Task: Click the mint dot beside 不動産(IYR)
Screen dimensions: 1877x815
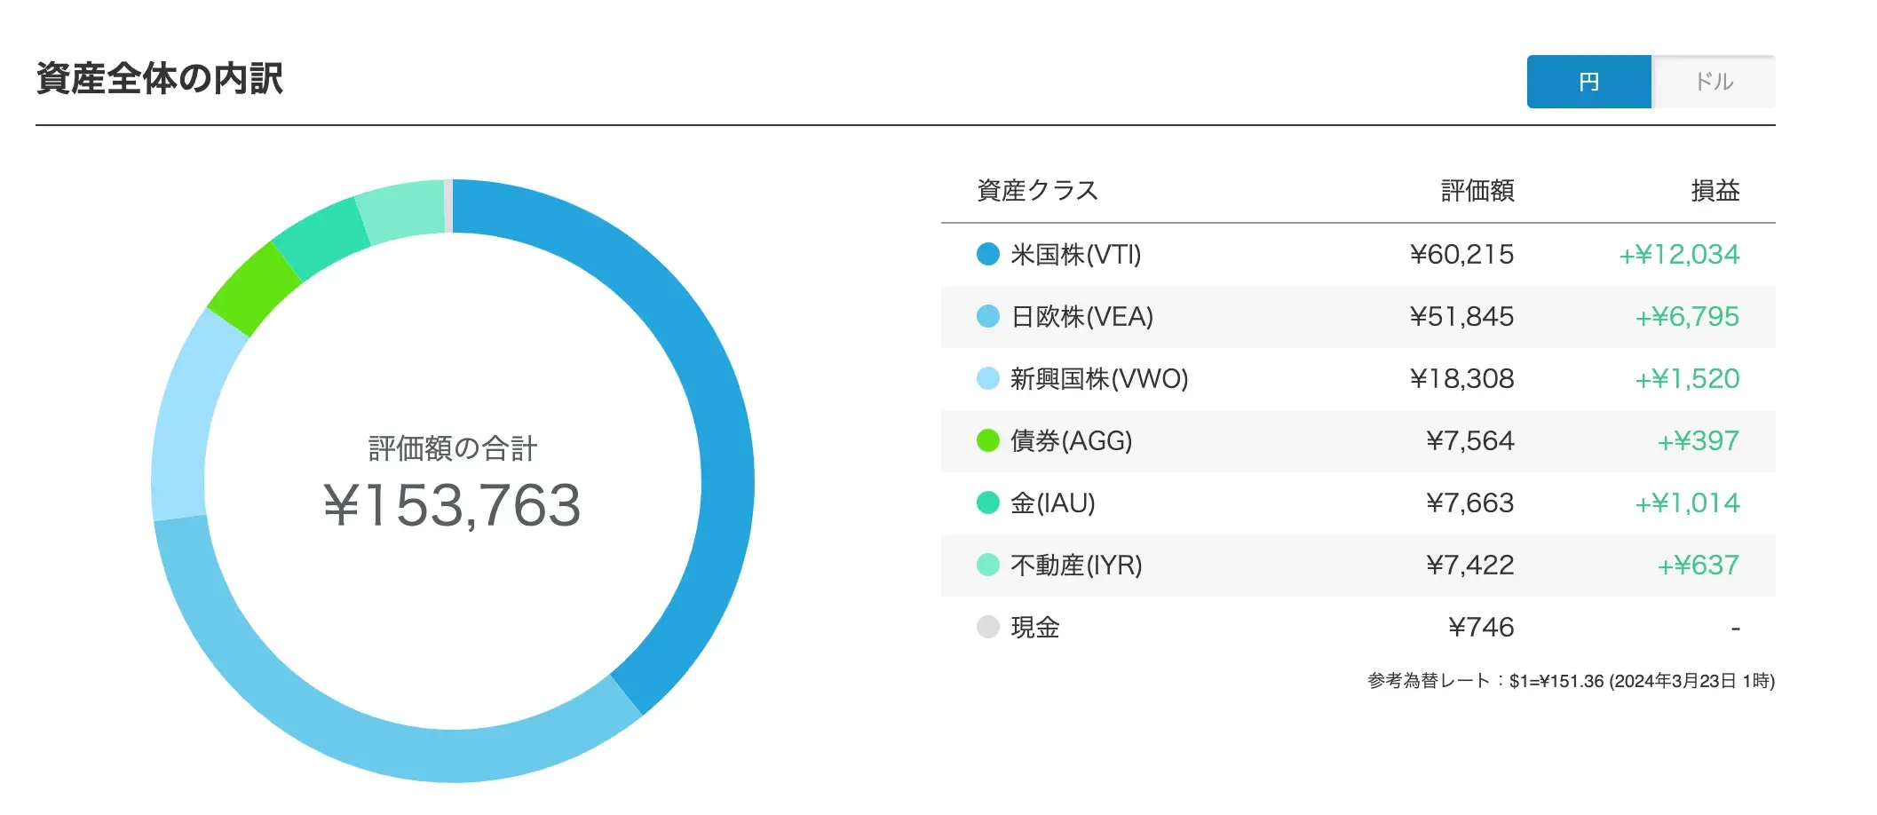Action: 988,566
